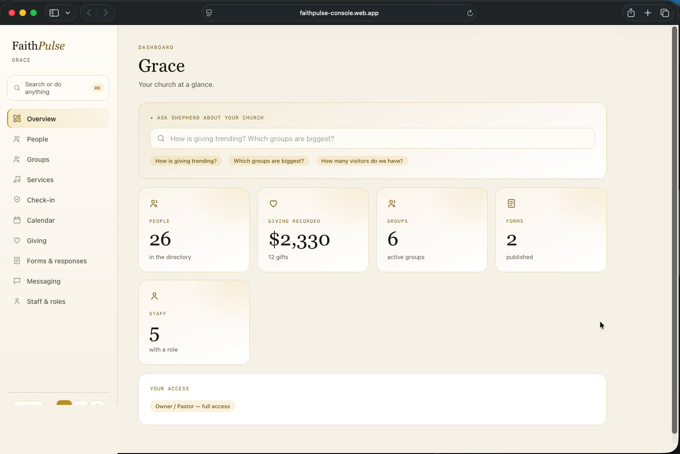Open Messaging via its chat-bubble icon
The width and height of the screenshot is (680, 454).
17,281
